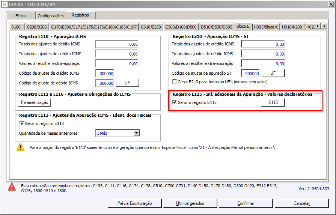Click Código de ajuste da apuração ST field
The image size is (336, 215).
pyautogui.click(x=250, y=73)
